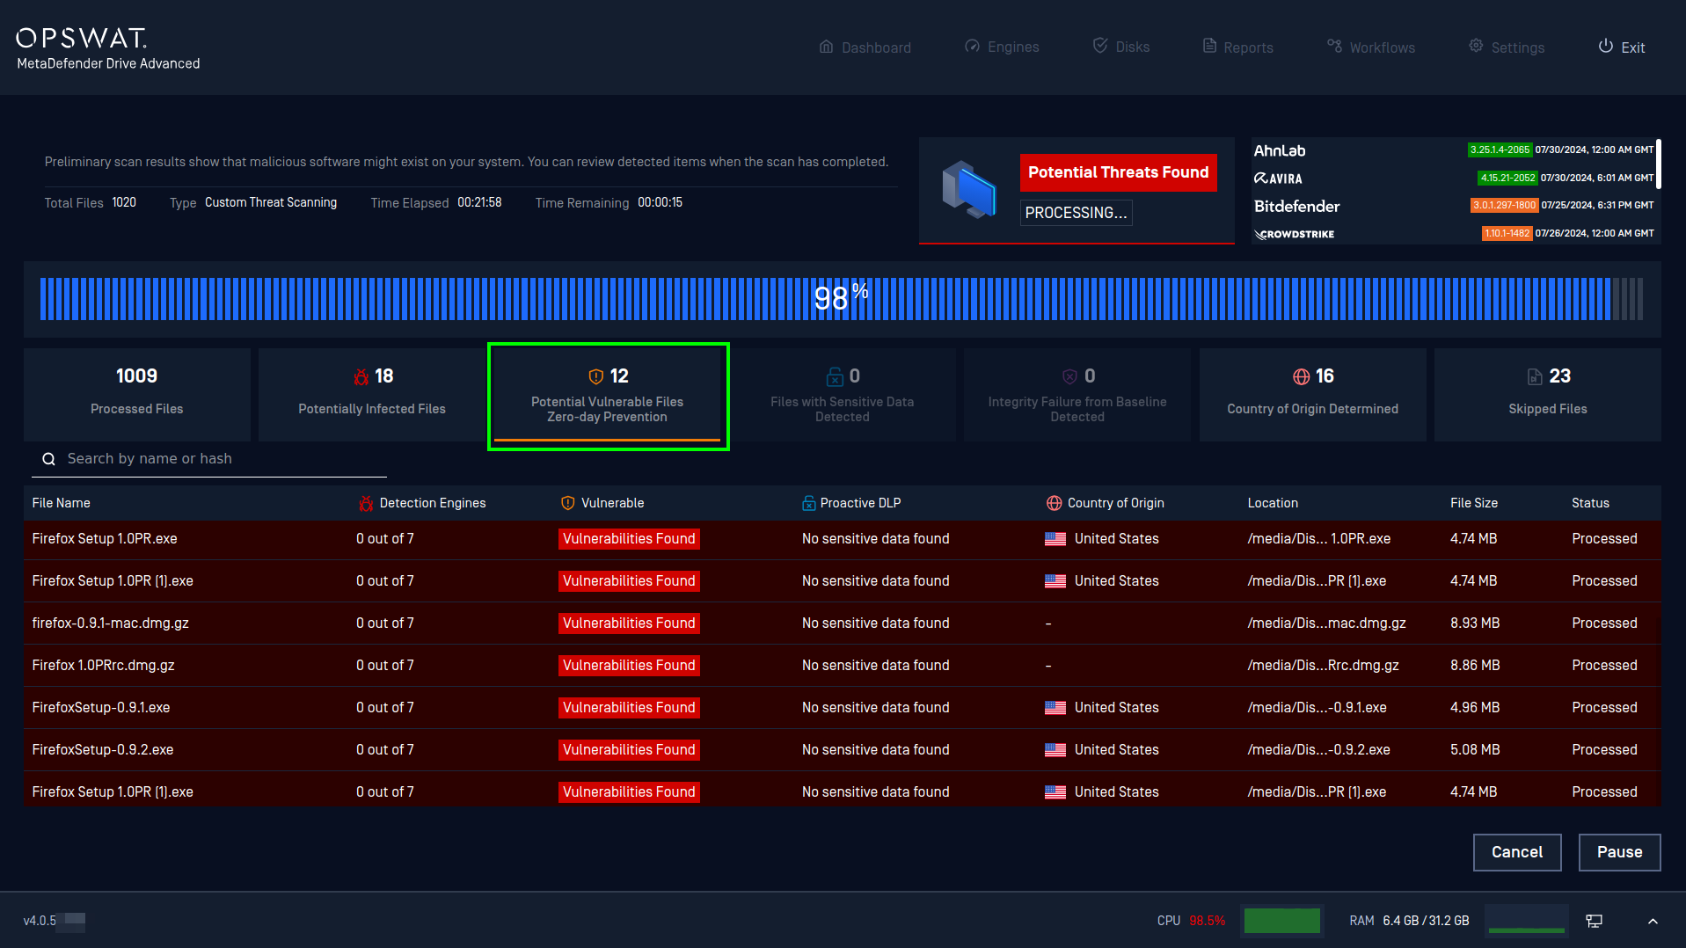Select the firefox-0.9.1-mac.dmg.gz file row
Screen dimensions: 1686x948
point(842,623)
